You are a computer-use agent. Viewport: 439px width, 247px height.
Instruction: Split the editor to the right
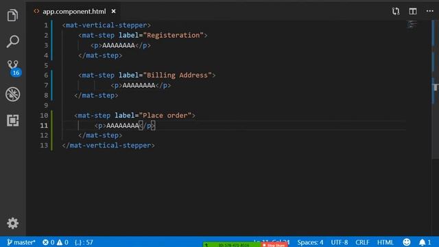413,11
